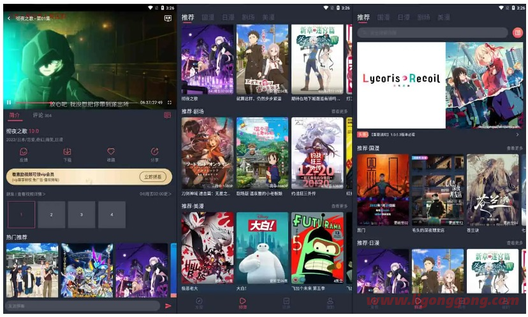
Task: Expand 查看更多 beside 推荐·国漫
Action: coord(515,148)
